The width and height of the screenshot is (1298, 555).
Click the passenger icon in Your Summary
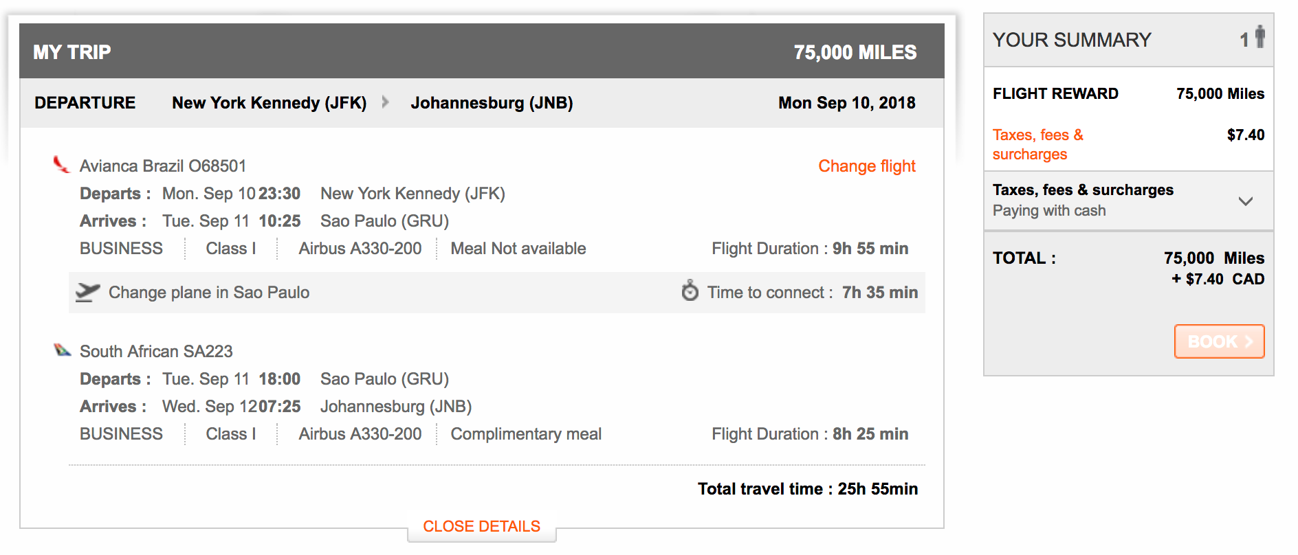point(1259,37)
